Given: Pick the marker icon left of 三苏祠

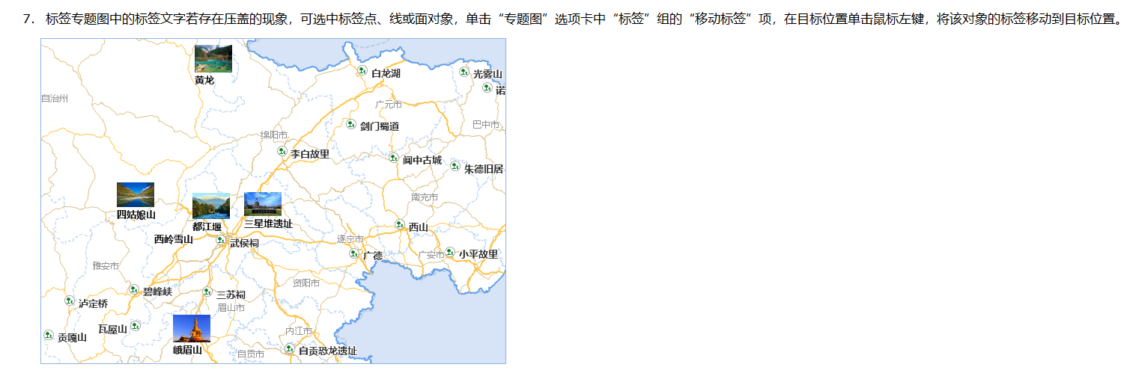Looking at the screenshot, I should tap(207, 292).
